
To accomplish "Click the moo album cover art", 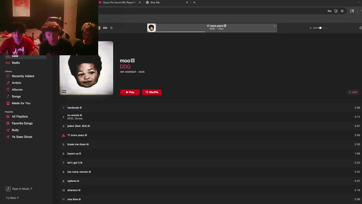I will [86, 68].
